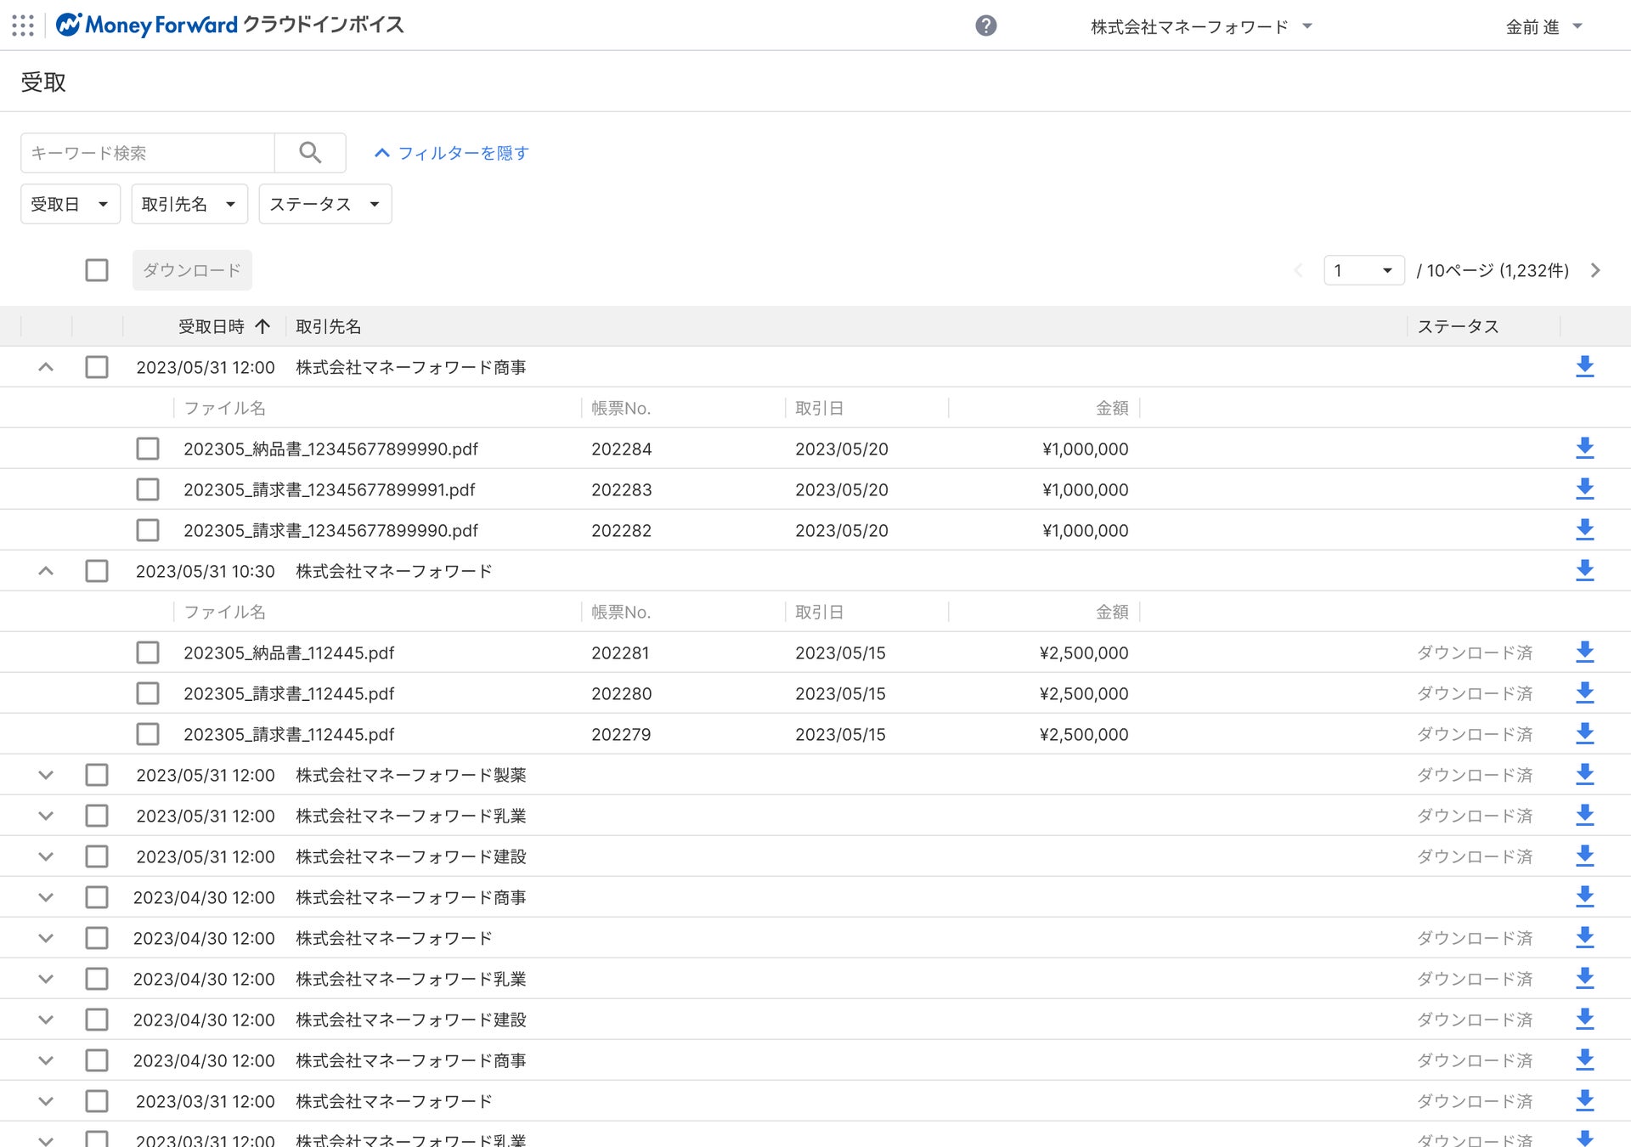Click the キーワード検索 input field
The width and height of the screenshot is (1631, 1147).
click(x=148, y=153)
